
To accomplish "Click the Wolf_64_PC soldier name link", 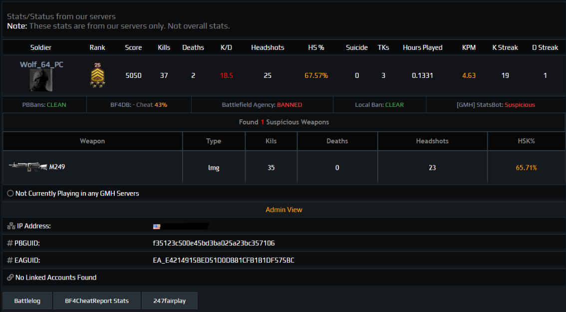I will (41, 64).
